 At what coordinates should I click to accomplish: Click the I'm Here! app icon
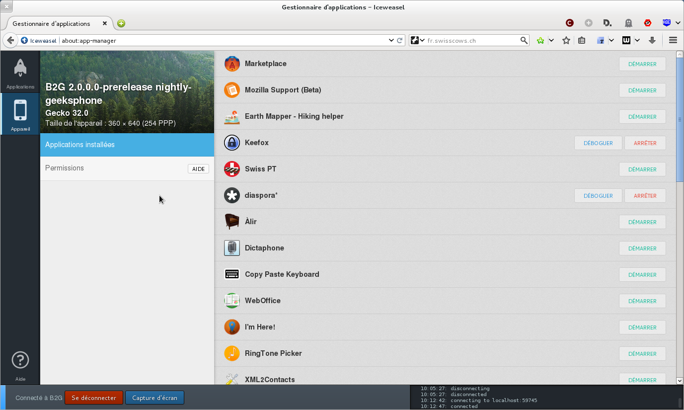coord(232,327)
